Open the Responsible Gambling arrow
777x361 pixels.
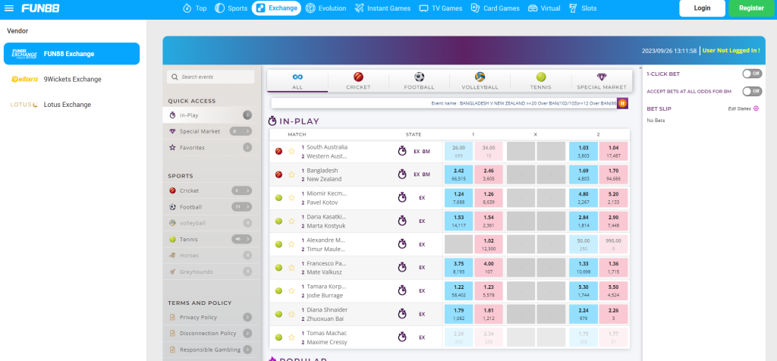point(247,350)
